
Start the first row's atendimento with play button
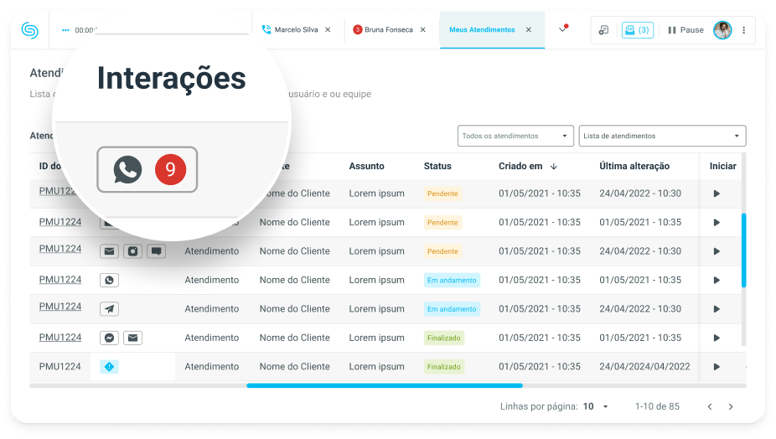click(717, 194)
